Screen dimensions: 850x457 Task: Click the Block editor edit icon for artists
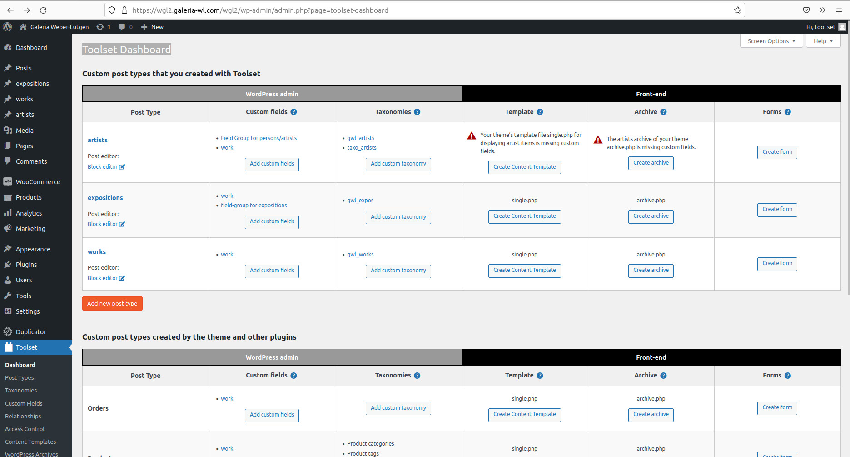pyautogui.click(x=122, y=167)
